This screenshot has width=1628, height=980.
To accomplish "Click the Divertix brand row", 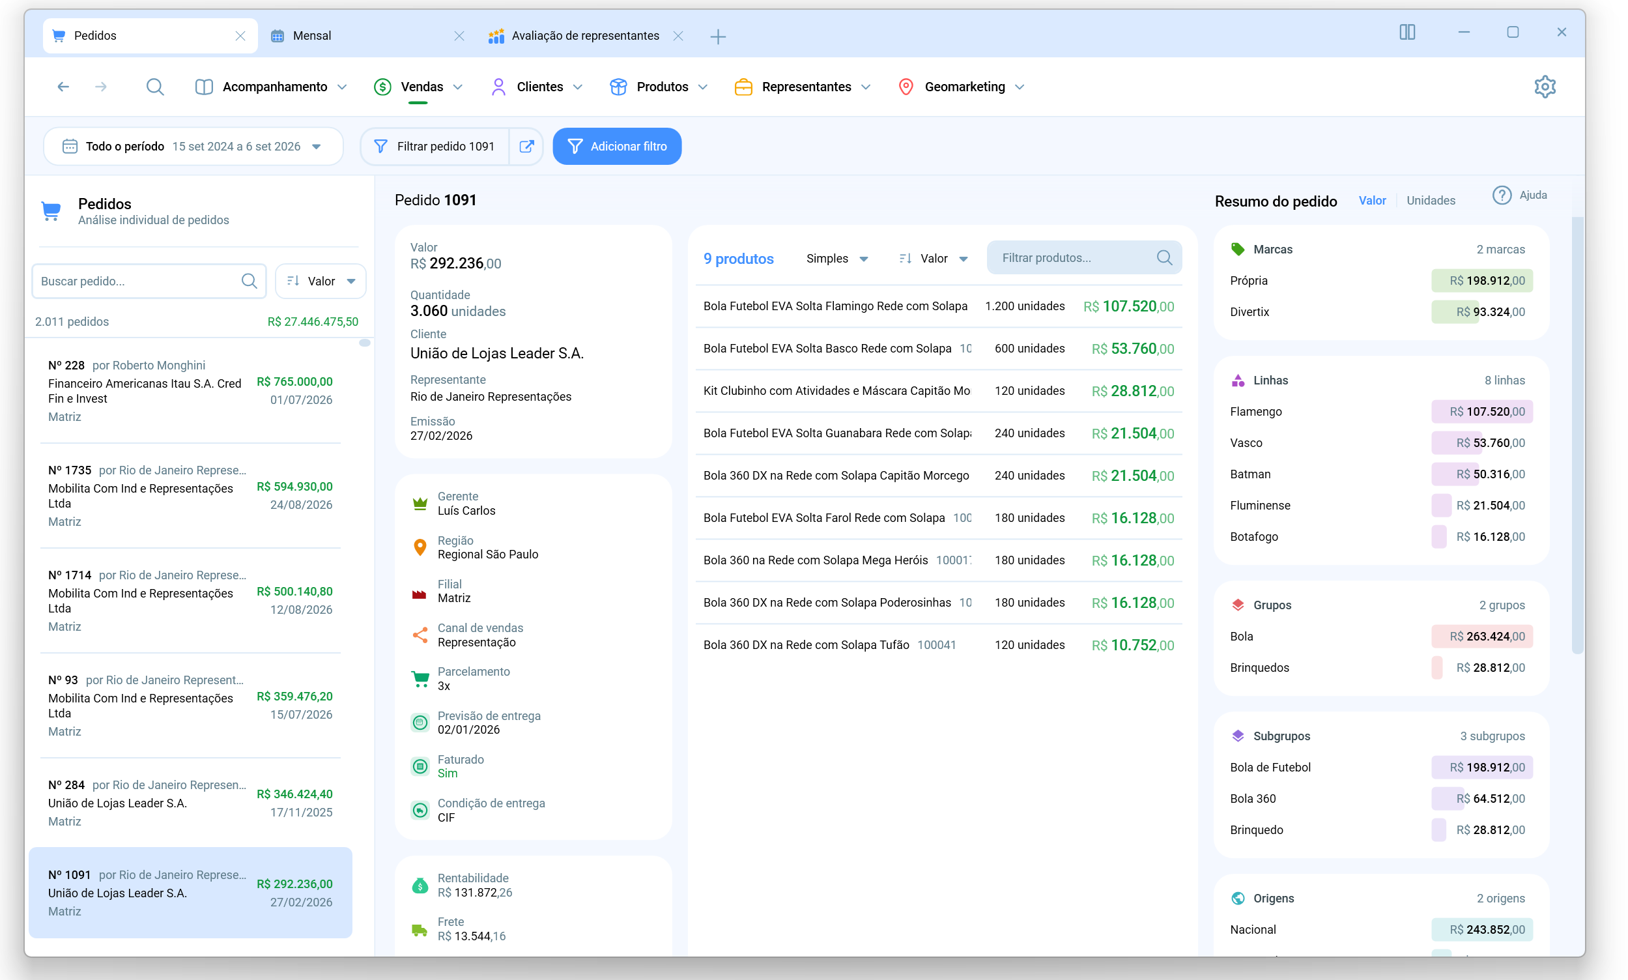I will [1380, 311].
